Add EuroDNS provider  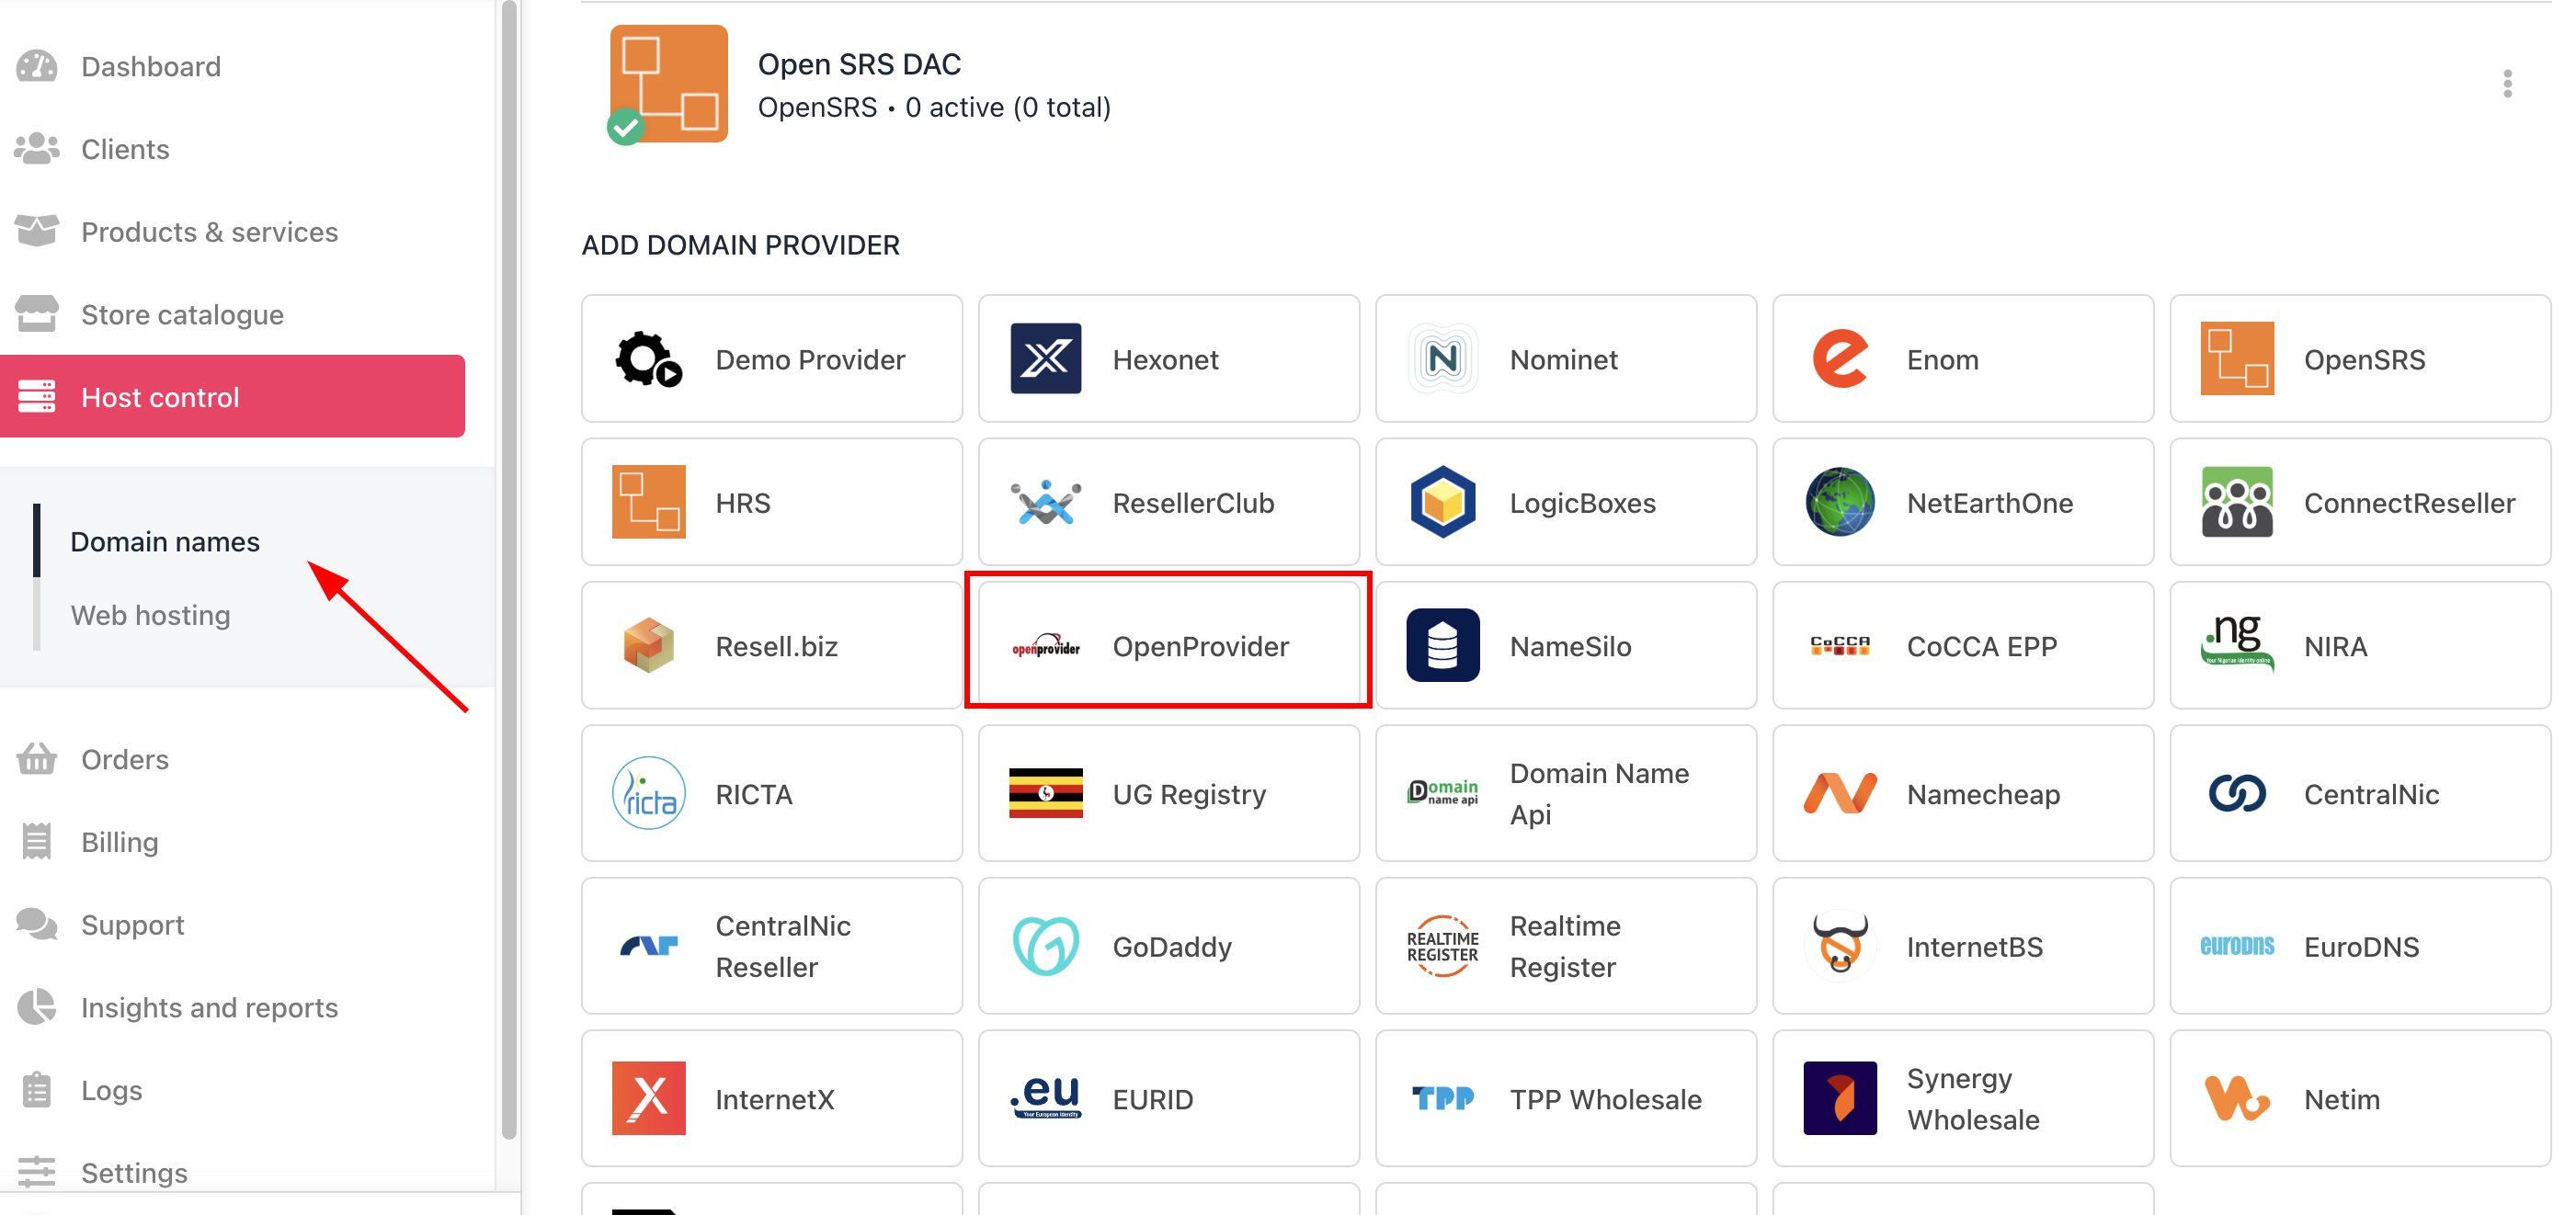point(2359,946)
